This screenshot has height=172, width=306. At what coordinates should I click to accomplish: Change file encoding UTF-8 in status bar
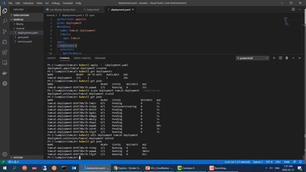point(269,162)
